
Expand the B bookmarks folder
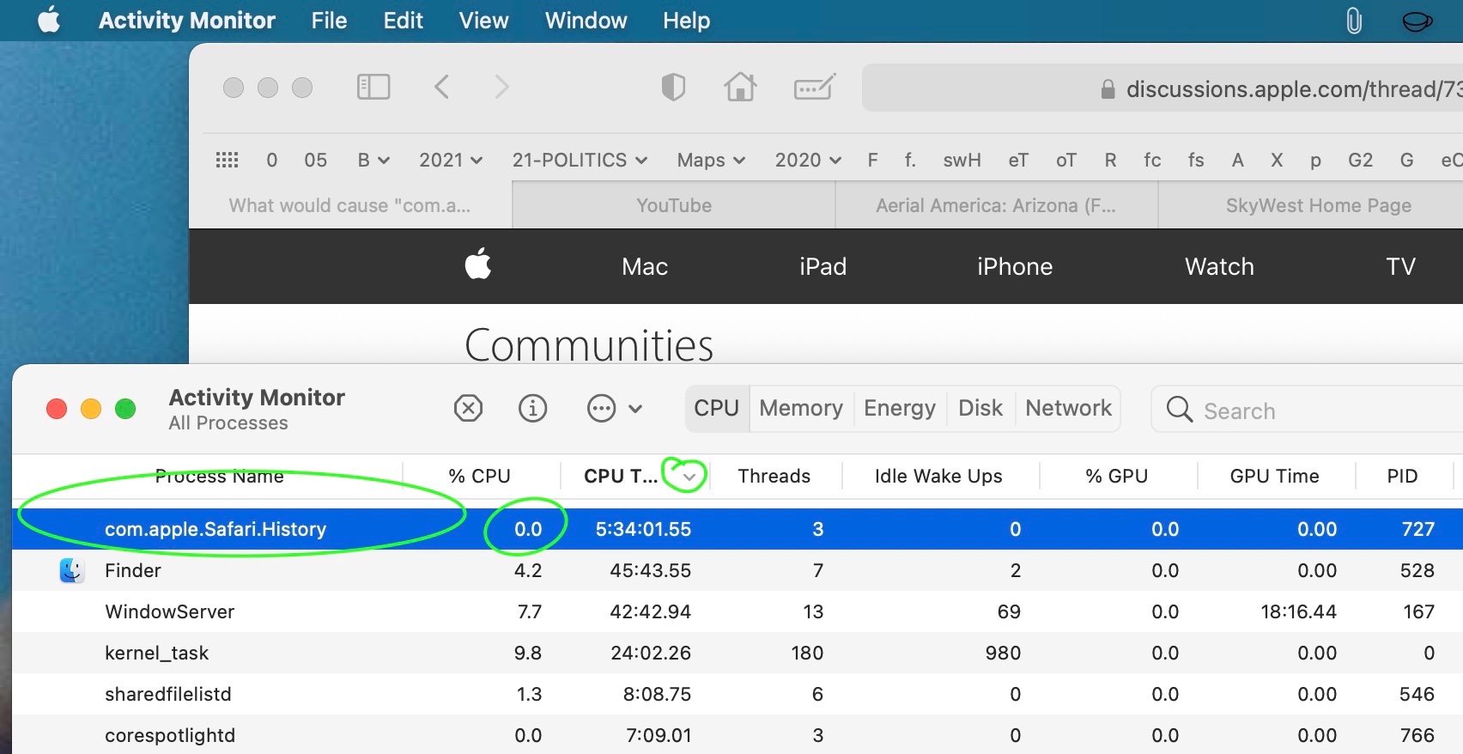point(373,160)
